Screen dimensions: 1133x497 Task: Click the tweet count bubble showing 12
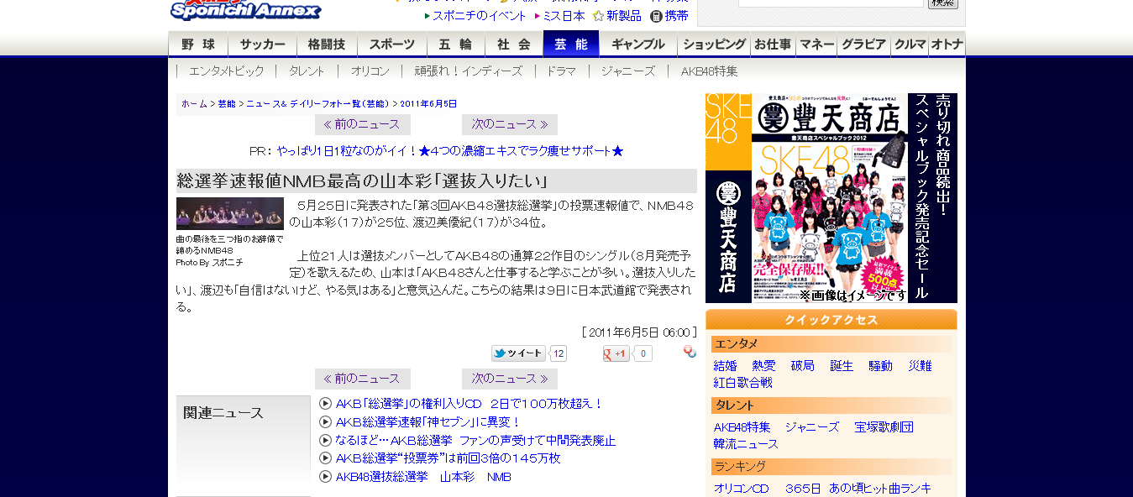point(559,353)
